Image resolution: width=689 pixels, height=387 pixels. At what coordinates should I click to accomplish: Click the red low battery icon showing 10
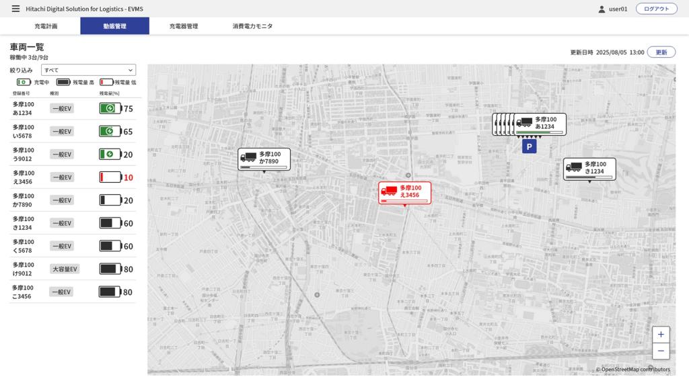pyautogui.click(x=110, y=177)
